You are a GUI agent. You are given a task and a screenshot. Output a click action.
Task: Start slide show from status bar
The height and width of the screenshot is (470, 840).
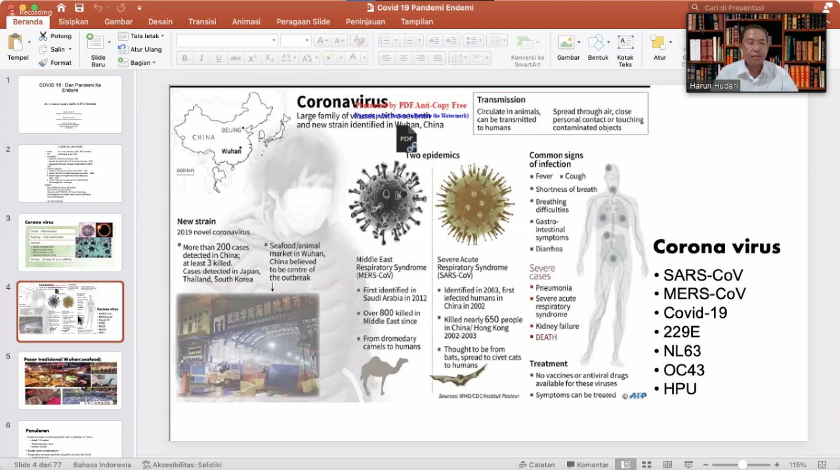coord(688,465)
